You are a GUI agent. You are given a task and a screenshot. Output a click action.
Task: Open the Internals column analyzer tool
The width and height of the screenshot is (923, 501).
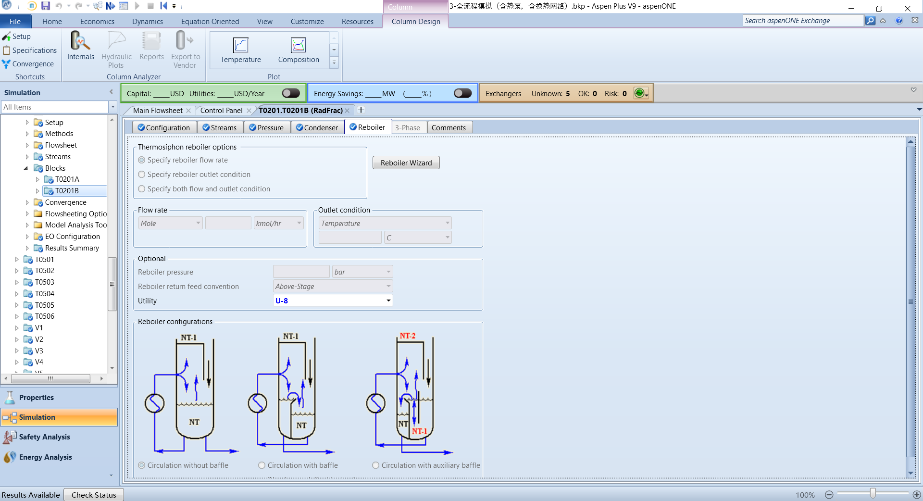point(81,46)
